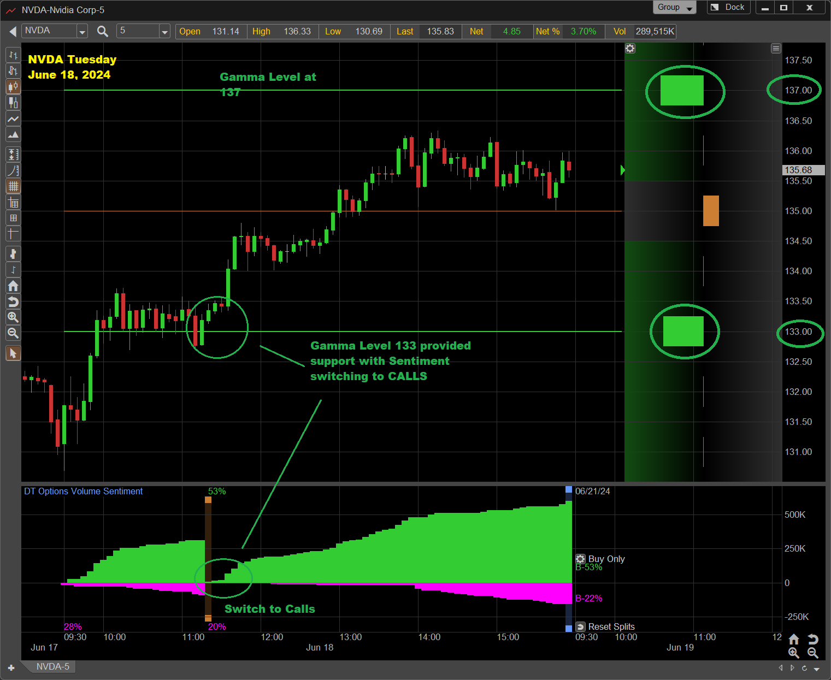Click the Open value 131.14
Viewport: 831px width, 680px height.
click(x=226, y=31)
